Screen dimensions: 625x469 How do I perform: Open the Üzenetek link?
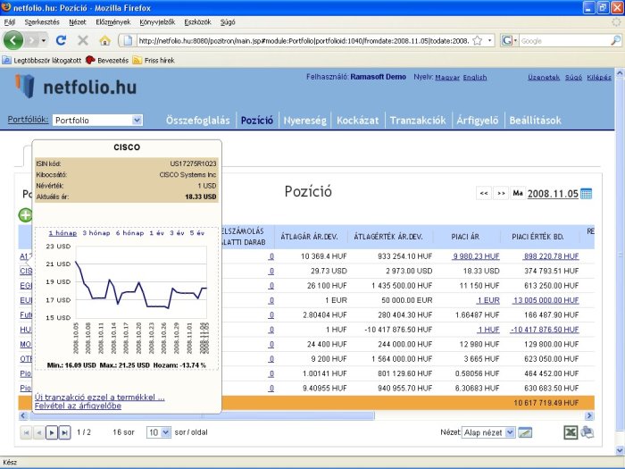coord(544,78)
